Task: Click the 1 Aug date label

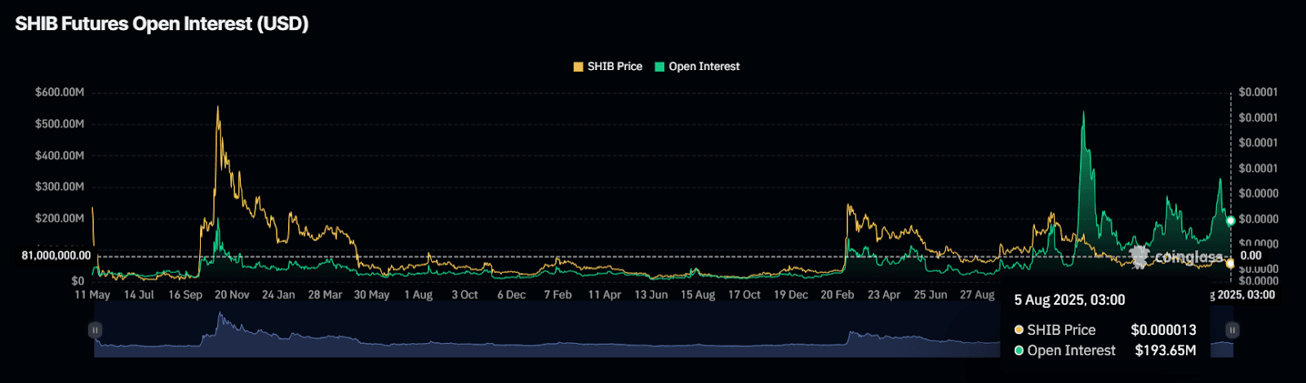Action: (x=419, y=295)
